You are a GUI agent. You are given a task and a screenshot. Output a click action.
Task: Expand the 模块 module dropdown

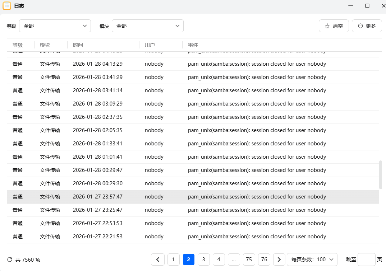pos(147,26)
